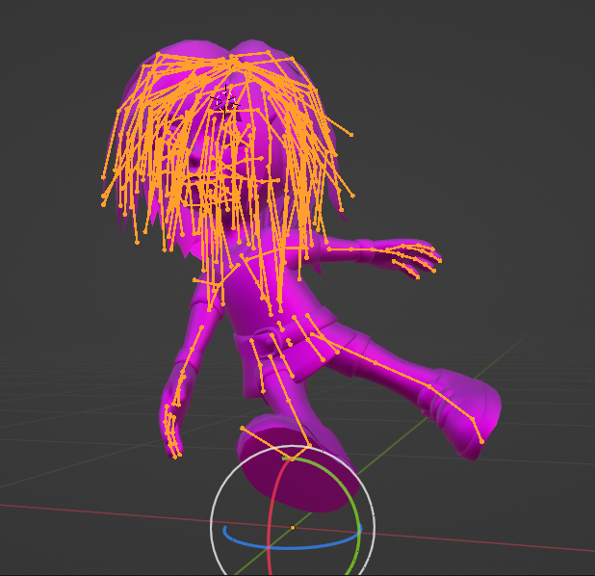Click the 3D cursor crosshair on the head
Image resolution: width=595 pixels, height=576 pixels.
click(225, 102)
